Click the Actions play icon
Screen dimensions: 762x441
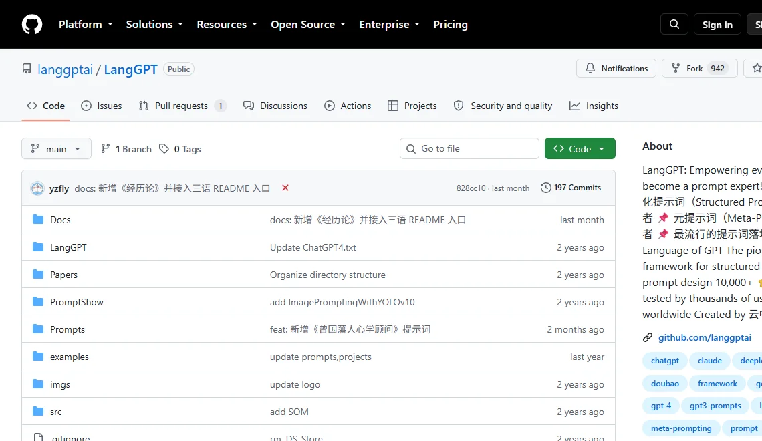pyautogui.click(x=330, y=106)
